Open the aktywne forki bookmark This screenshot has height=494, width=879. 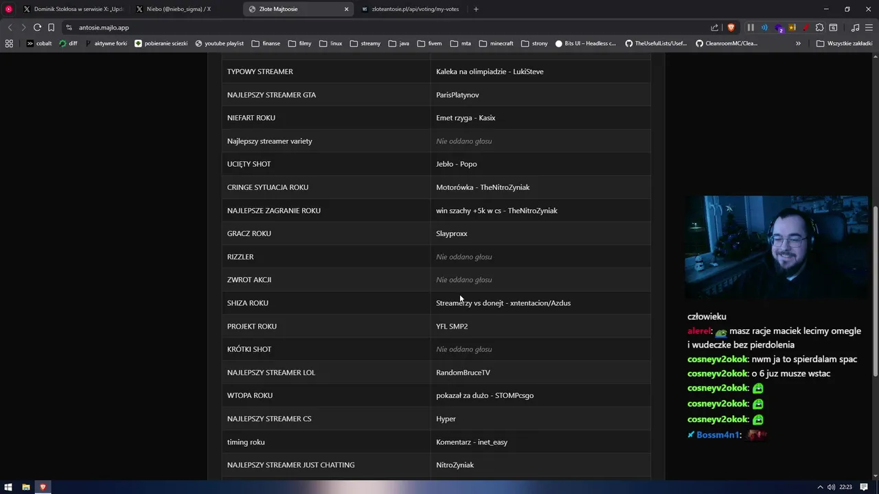(106, 43)
